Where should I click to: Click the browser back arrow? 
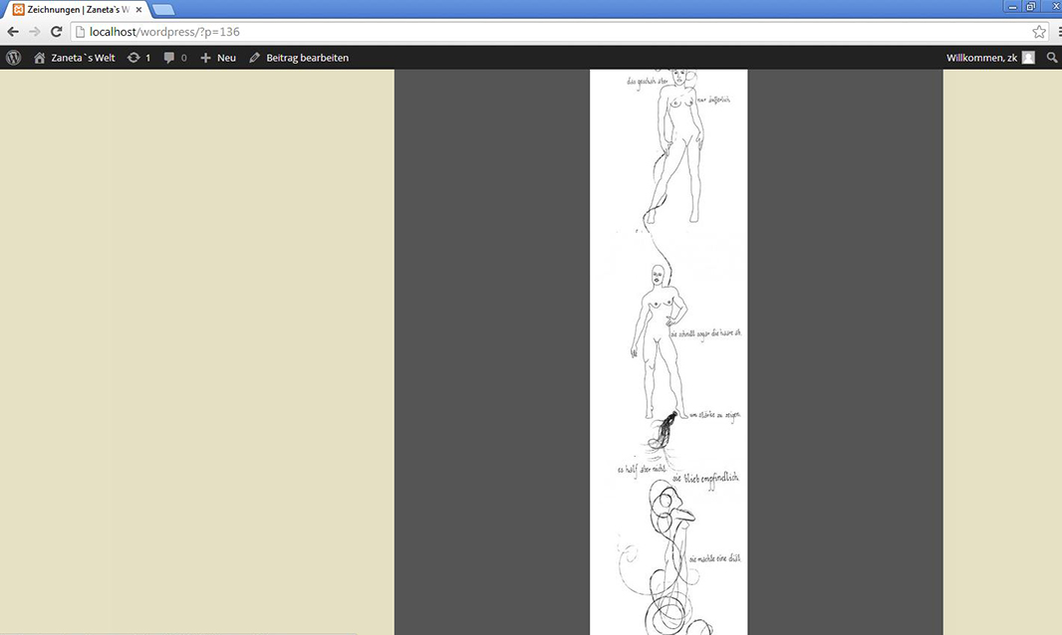pos(13,32)
